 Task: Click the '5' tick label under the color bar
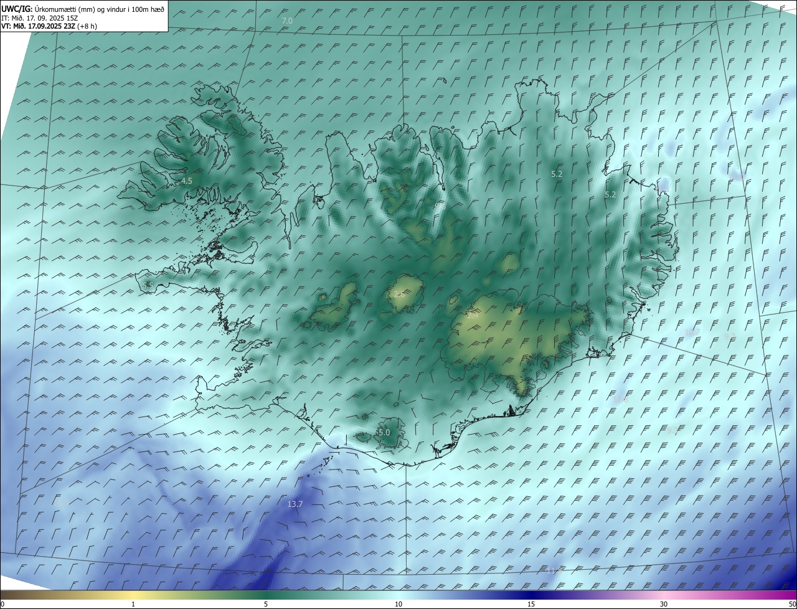[266, 605]
